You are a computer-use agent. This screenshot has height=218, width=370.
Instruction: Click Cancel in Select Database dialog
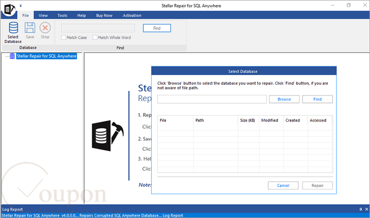[x=283, y=185]
